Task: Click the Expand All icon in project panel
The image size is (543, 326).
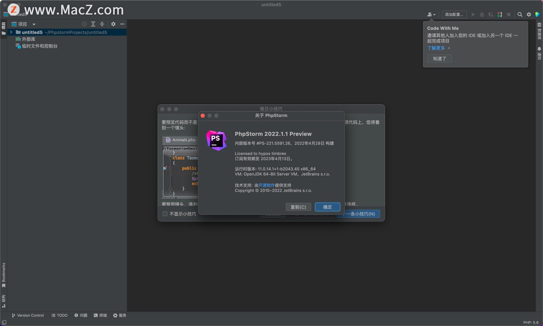Action: click(x=93, y=24)
